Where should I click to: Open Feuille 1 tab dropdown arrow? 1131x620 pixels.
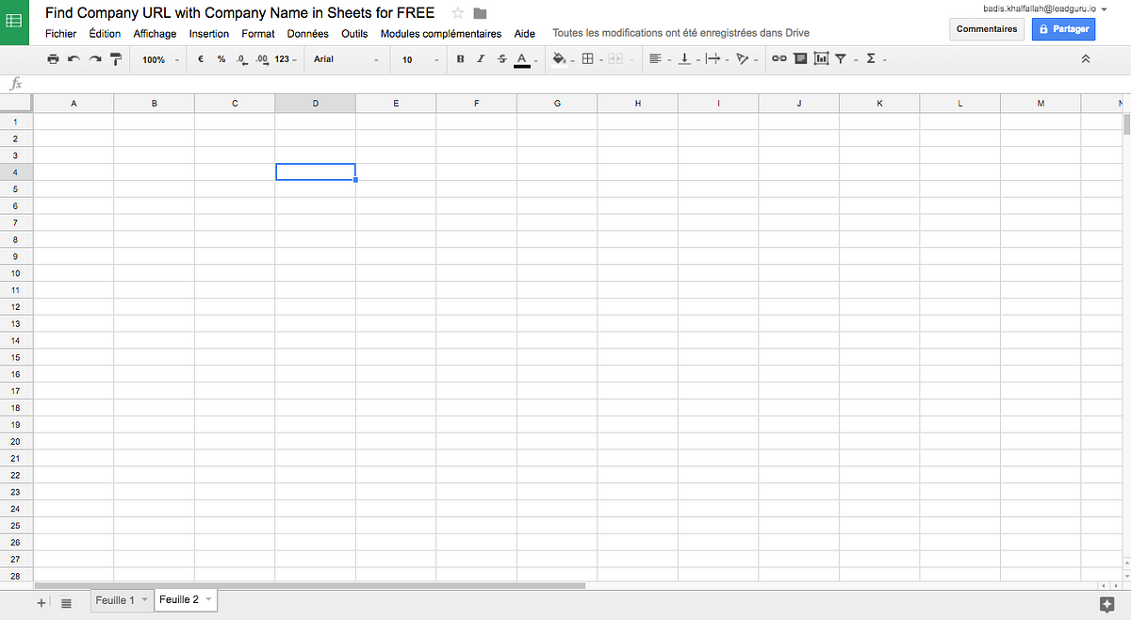(144, 600)
